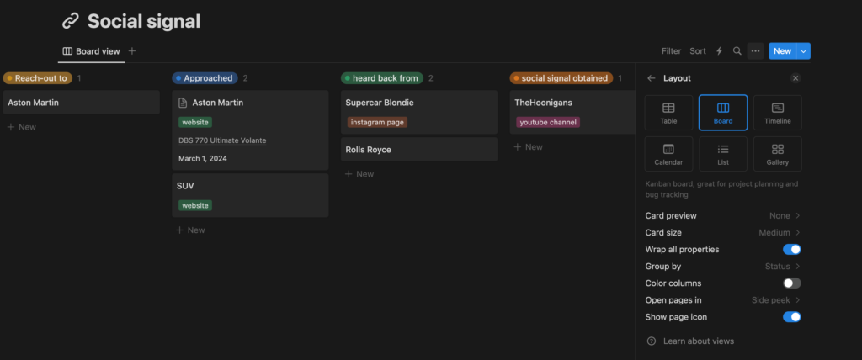The width and height of the screenshot is (862, 360).
Task: Open the Rolls Royce card
Action: coord(419,150)
